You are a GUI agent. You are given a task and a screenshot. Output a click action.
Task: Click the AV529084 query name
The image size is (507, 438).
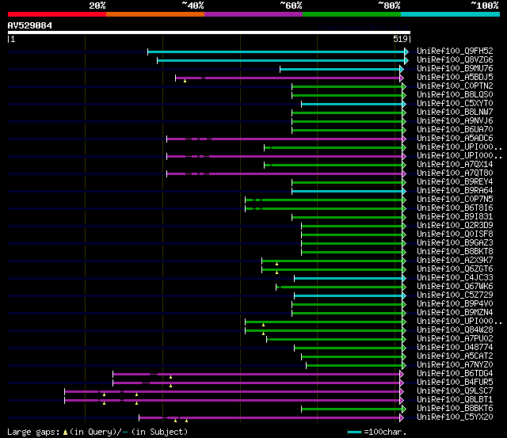pos(30,25)
